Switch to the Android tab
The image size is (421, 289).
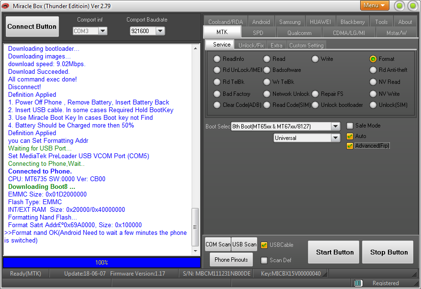tap(261, 22)
